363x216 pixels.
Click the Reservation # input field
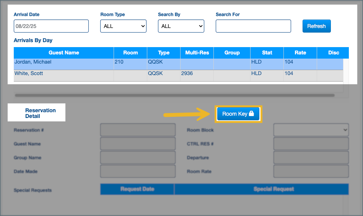coord(138,130)
